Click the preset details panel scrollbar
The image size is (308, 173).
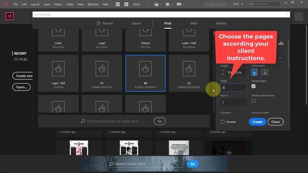pos(288,53)
